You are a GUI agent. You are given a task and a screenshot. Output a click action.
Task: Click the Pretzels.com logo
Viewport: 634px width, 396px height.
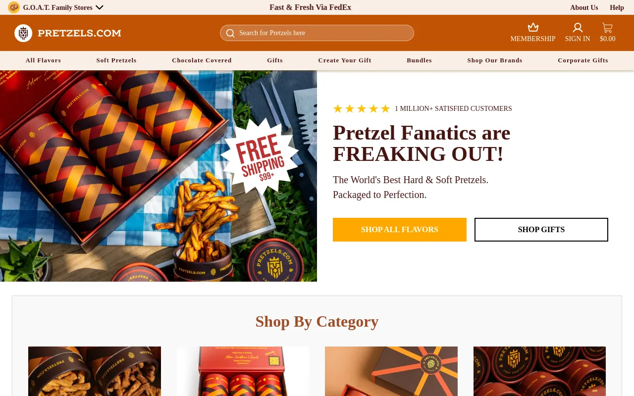tap(68, 33)
